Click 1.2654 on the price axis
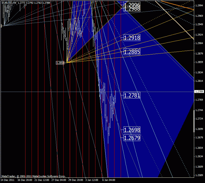Viewport: 205px width, 183px height. 199,148
